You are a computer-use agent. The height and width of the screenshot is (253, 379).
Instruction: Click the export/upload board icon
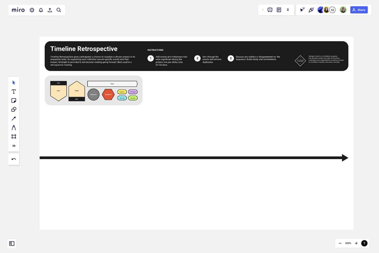(x=50, y=10)
